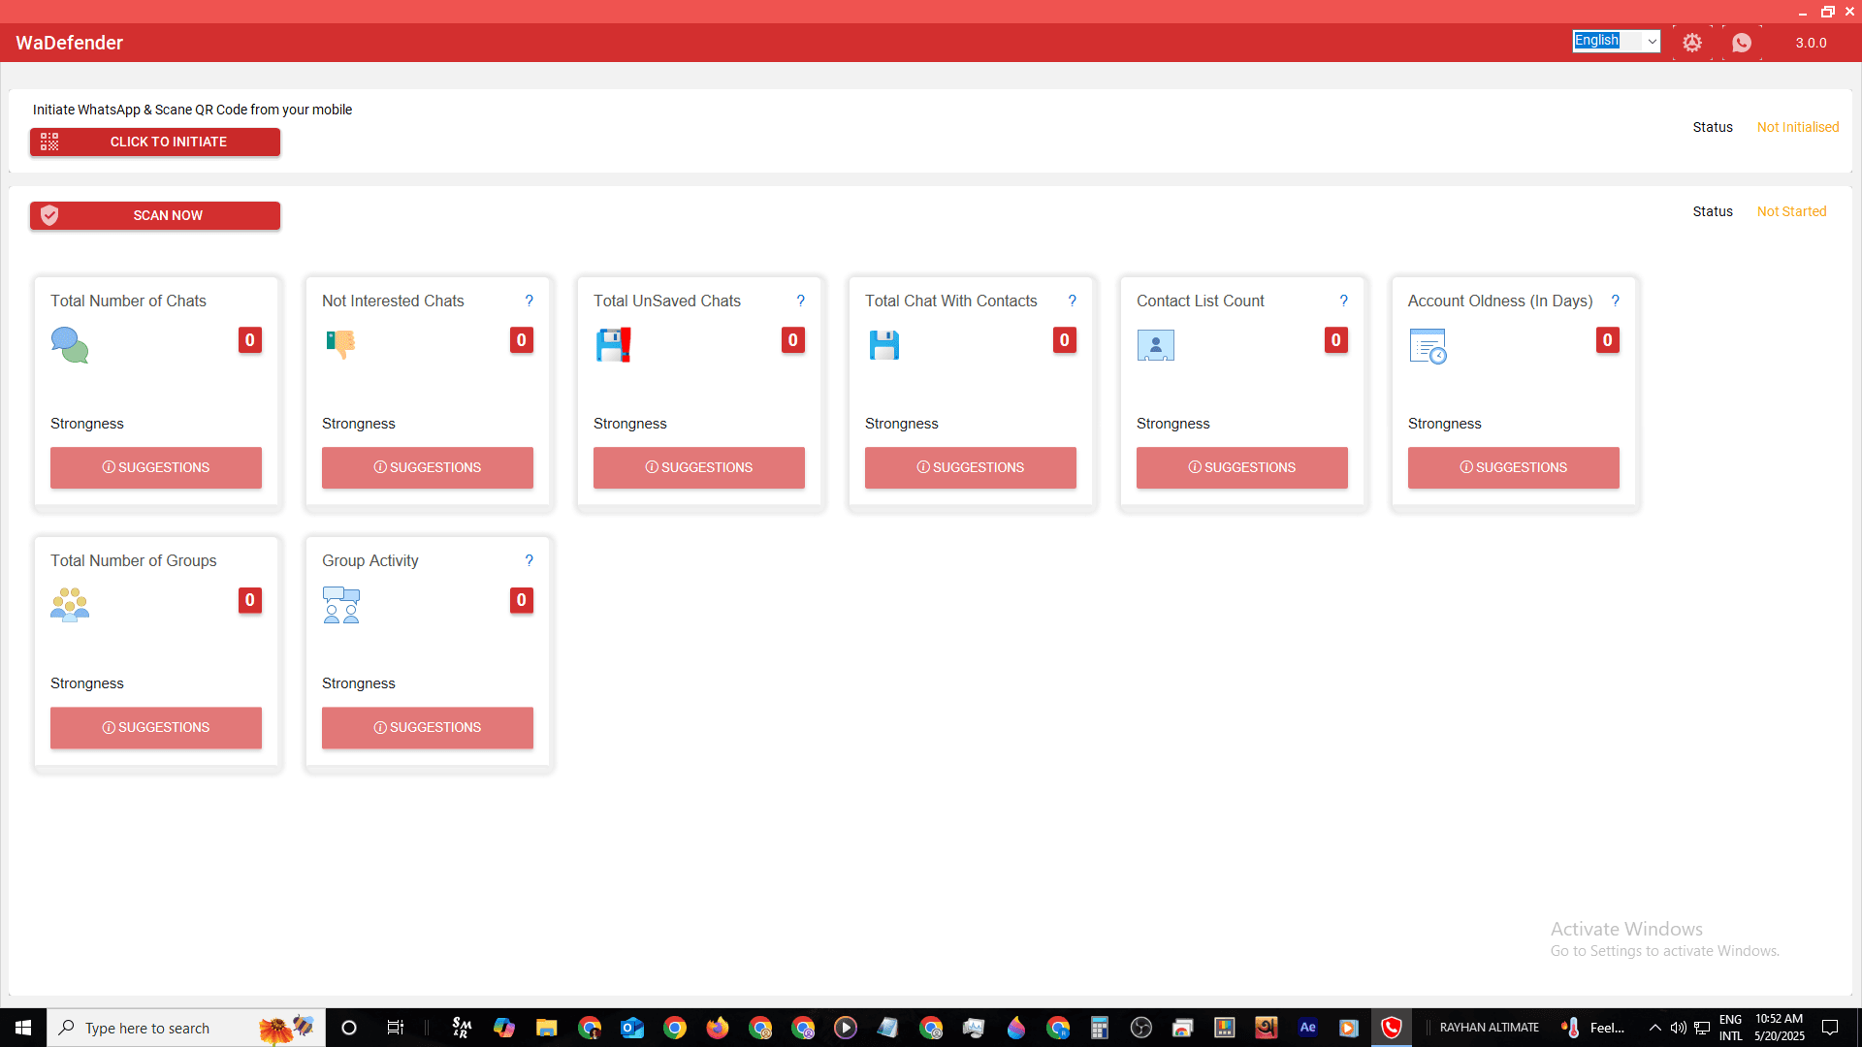Open help for Total UnSaved Chats
This screenshot has width=1862, height=1047.
coord(801,301)
